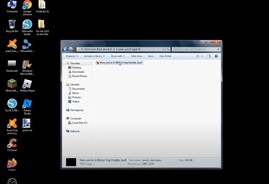Click "I swear, you'll regret it!" breadcrumb
The image size is (269, 184).
pyautogui.click(x=128, y=49)
